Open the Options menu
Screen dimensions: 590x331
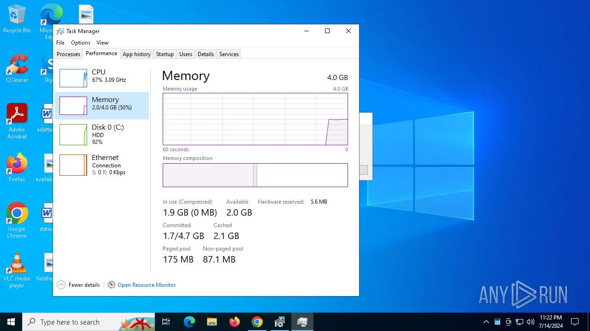(81, 43)
